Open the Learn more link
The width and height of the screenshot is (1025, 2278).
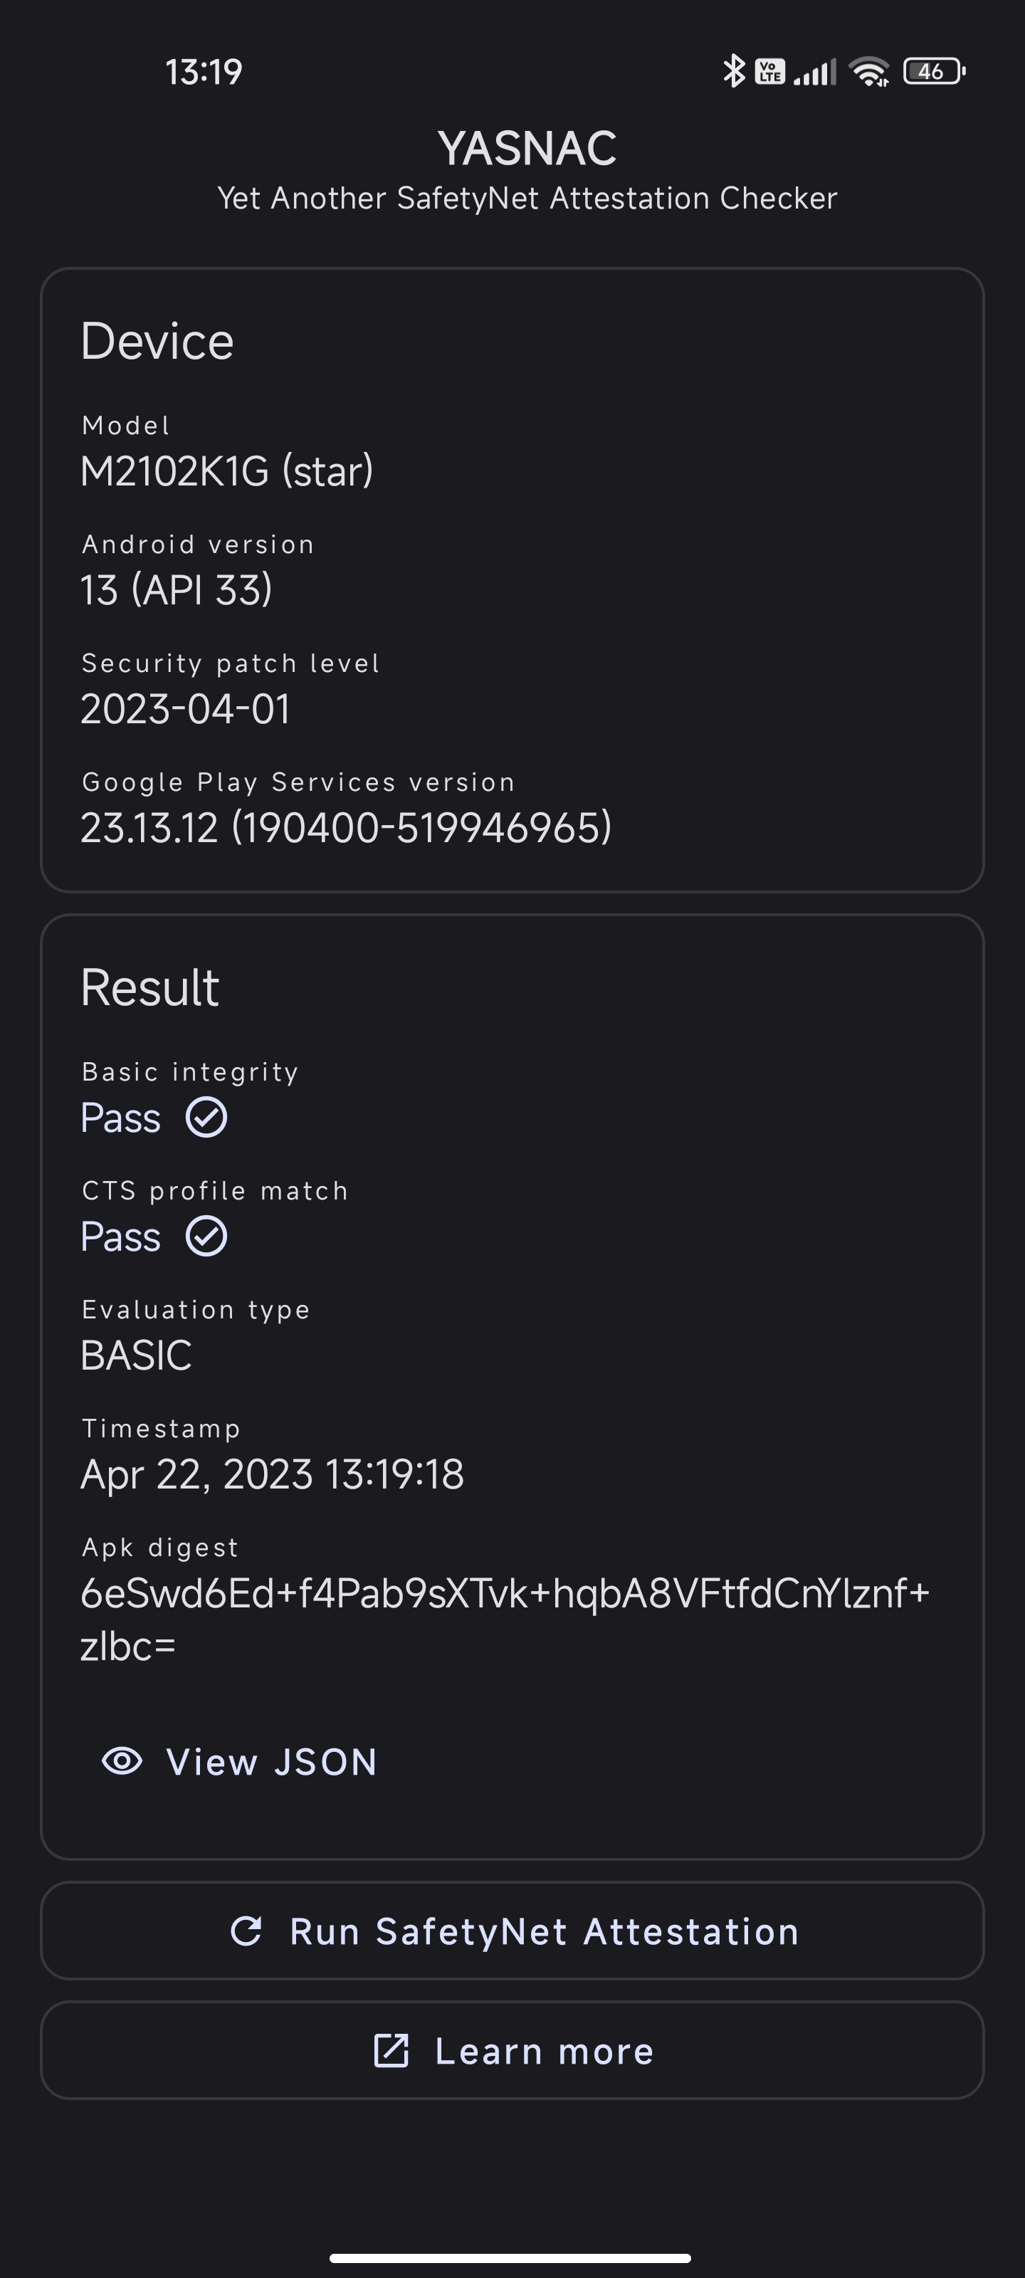[512, 2050]
